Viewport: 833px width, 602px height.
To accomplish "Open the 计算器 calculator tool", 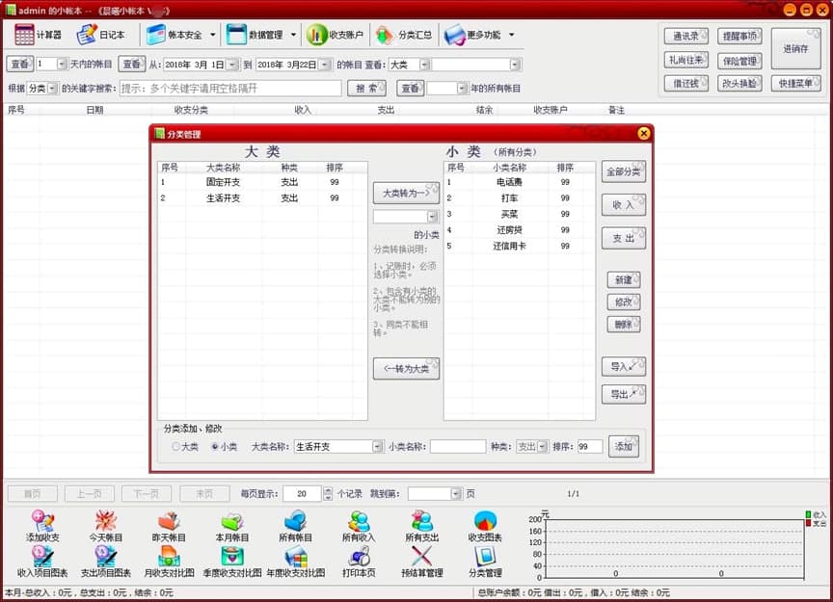I will point(38,35).
